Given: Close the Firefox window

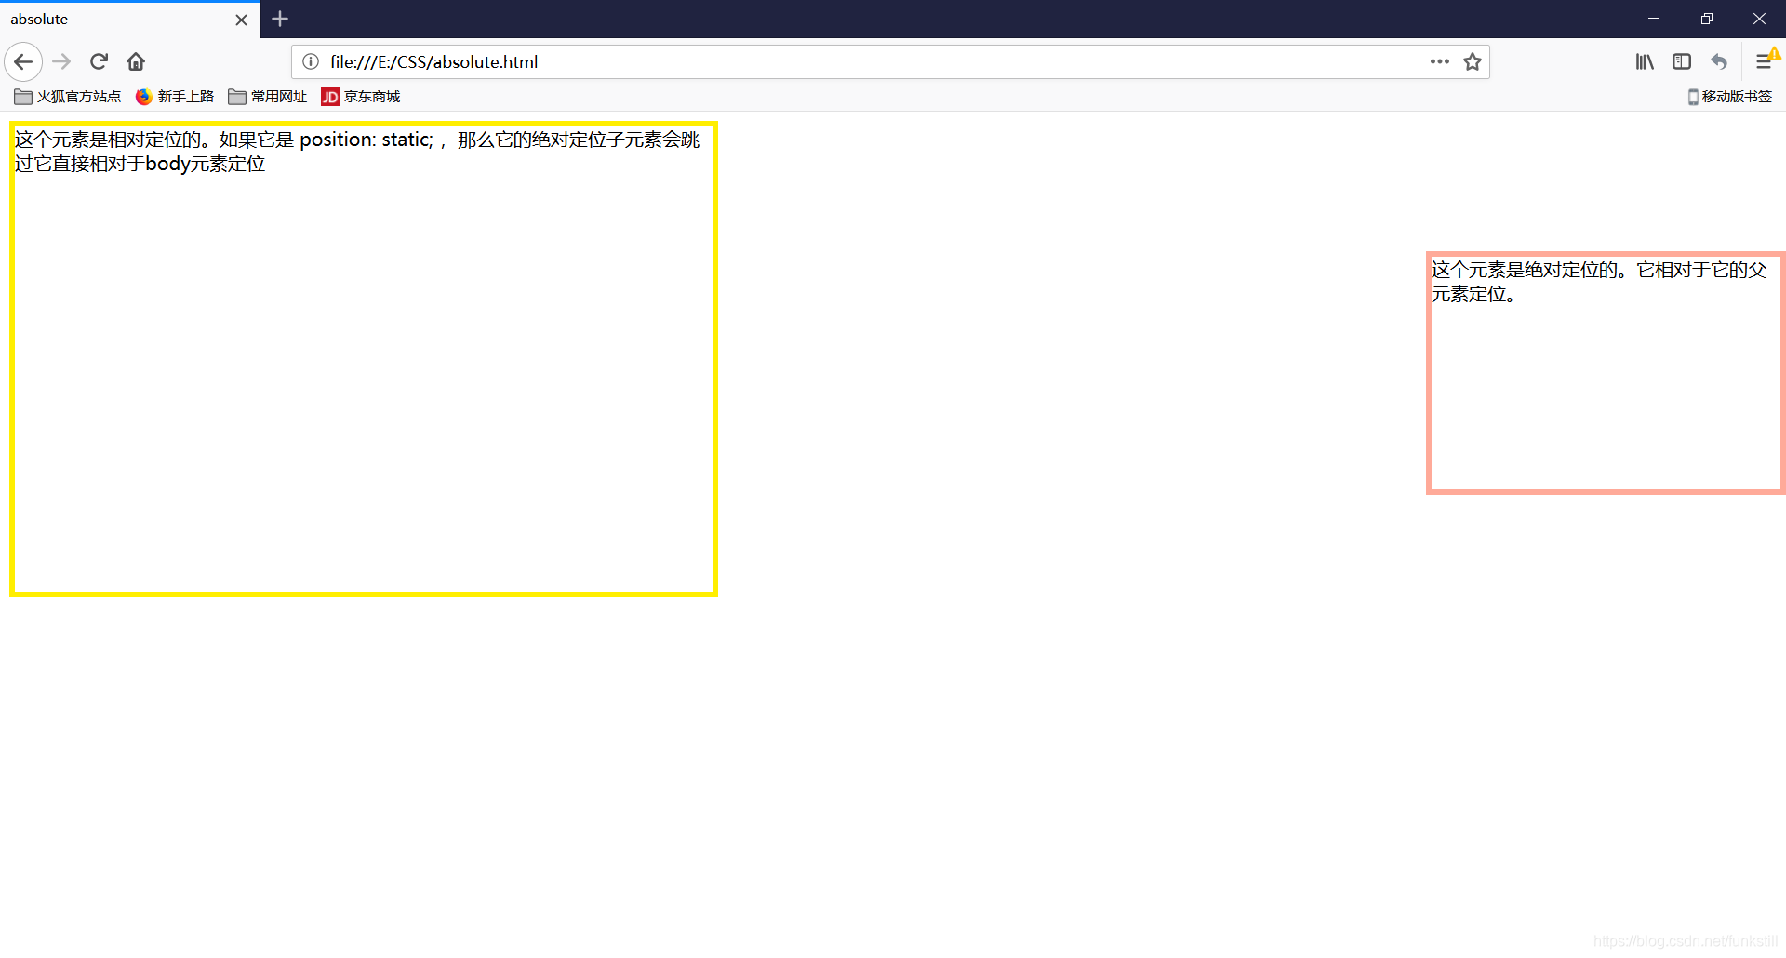Looking at the screenshot, I should pos(1759,19).
